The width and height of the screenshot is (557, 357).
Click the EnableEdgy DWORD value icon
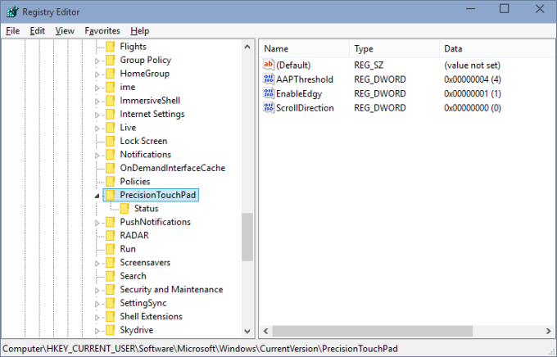coord(269,93)
